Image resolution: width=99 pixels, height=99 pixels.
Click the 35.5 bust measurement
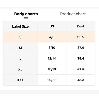coord(81,37)
